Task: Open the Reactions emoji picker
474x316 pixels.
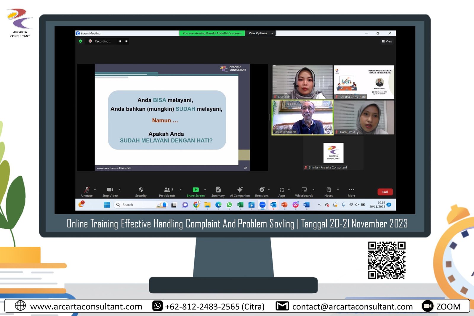Action: (x=262, y=190)
